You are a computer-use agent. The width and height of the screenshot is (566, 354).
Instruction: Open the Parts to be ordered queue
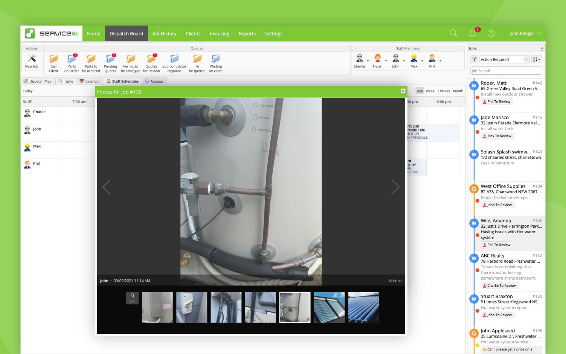[91, 63]
